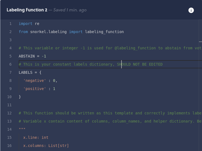Screen dimensions: 202x151
Task: Click the 'x.line: int' docstring line
Action: click(x=36, y=137)
